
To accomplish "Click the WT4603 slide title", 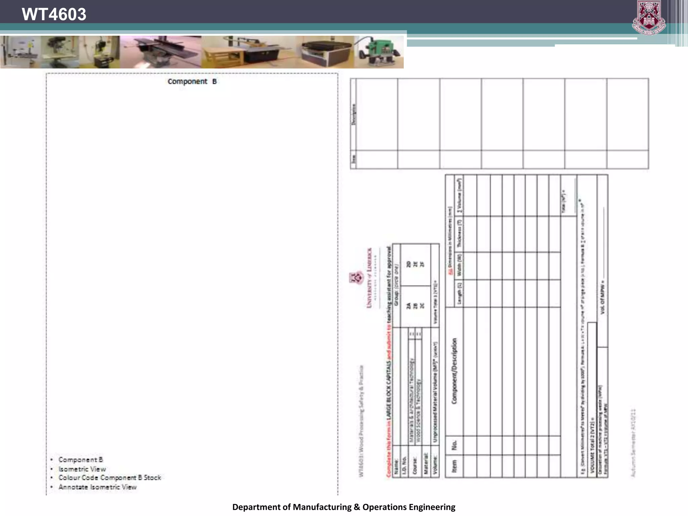I will 54,14.
